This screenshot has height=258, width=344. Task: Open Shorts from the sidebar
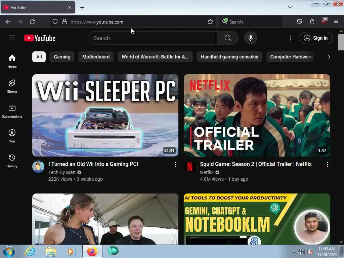12,86
